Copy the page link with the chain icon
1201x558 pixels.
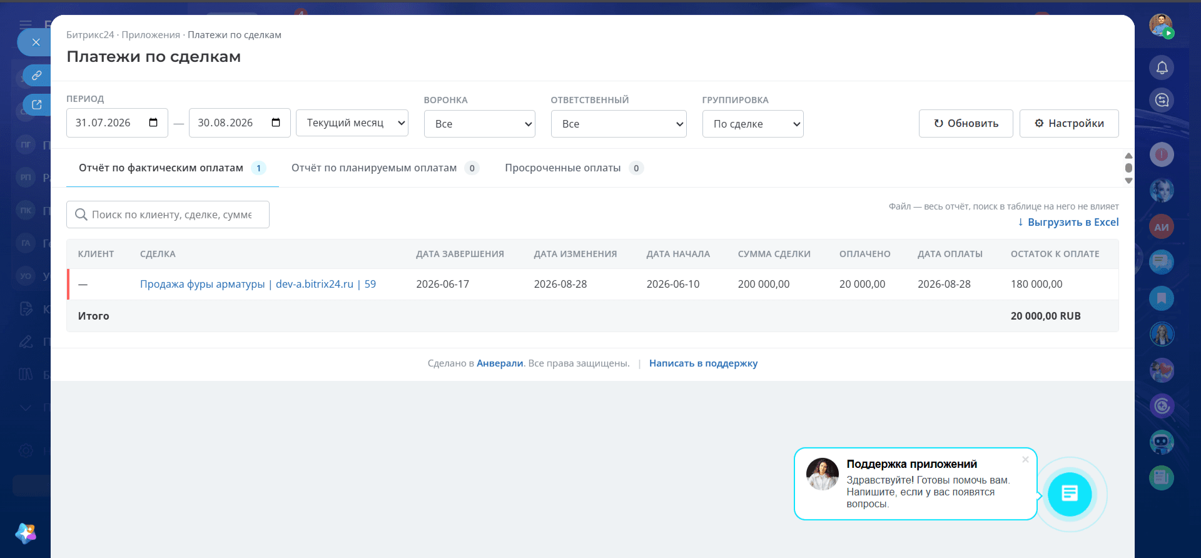pos(37,75)
